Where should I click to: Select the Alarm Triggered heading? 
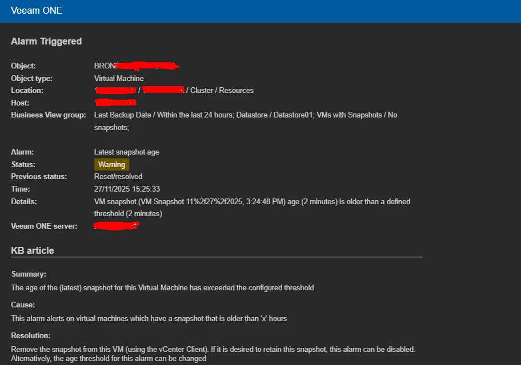coord(46,41)
